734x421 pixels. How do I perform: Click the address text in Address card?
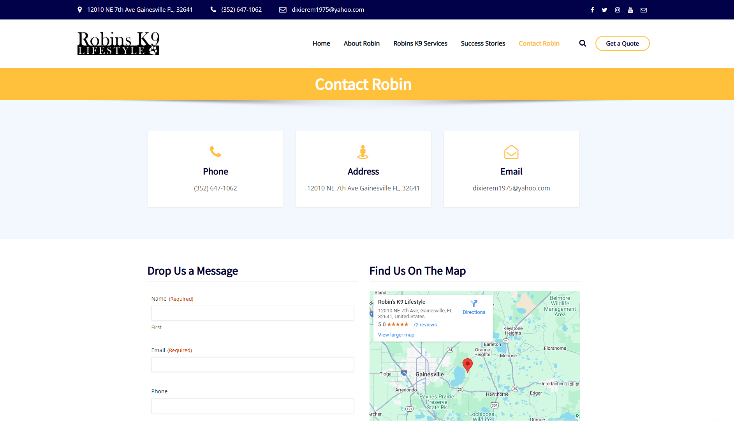pos(363,188)
